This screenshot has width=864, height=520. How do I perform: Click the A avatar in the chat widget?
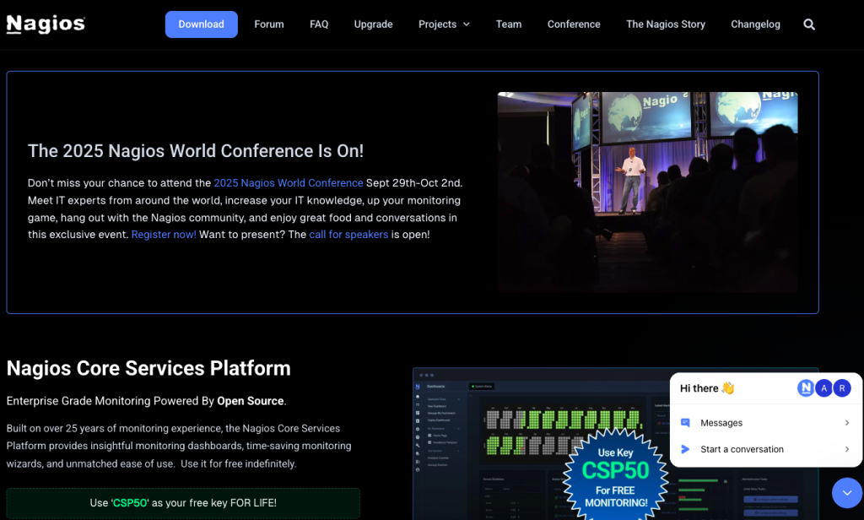pos(823,388)
